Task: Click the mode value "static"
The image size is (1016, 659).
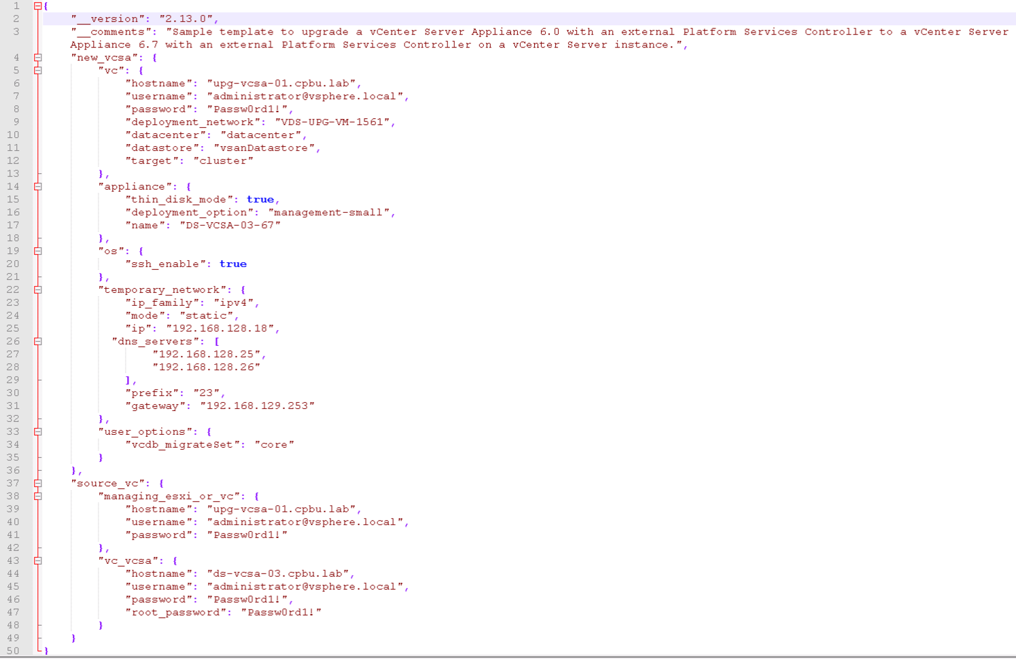Action: click(207, 316)
